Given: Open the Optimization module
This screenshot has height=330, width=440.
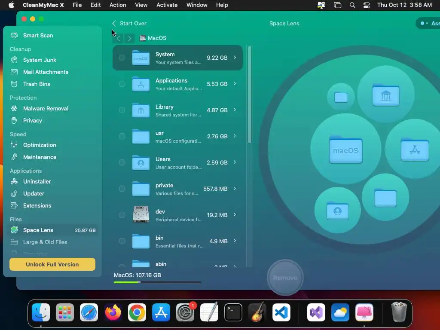Looking at the screenshot, I should [40, 145].
